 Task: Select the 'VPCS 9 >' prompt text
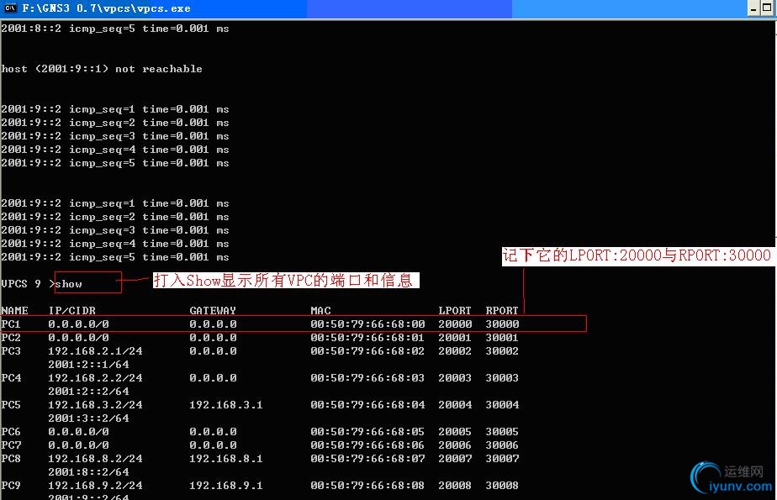point(28,284)
